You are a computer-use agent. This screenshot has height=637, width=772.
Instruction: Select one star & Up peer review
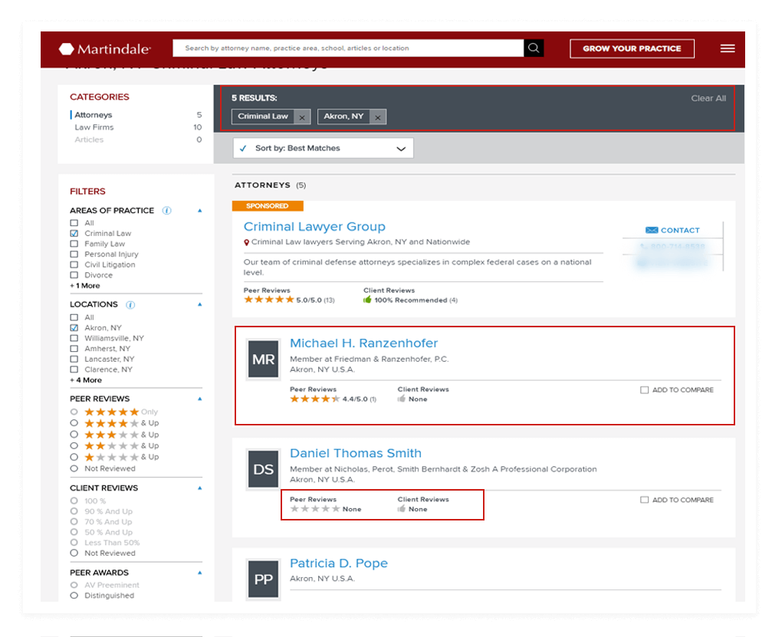74,457
